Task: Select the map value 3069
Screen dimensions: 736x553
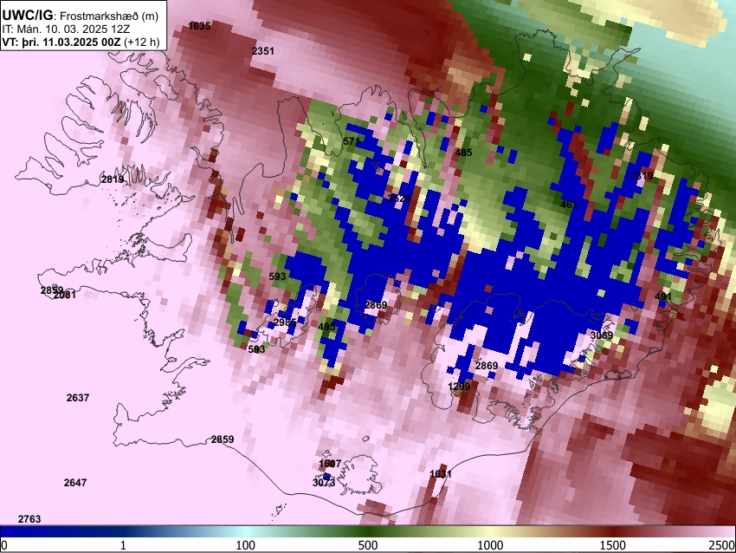Action: click(x=601, y=335)
